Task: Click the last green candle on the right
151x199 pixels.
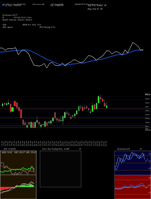Action: click(x=107, y=107)
